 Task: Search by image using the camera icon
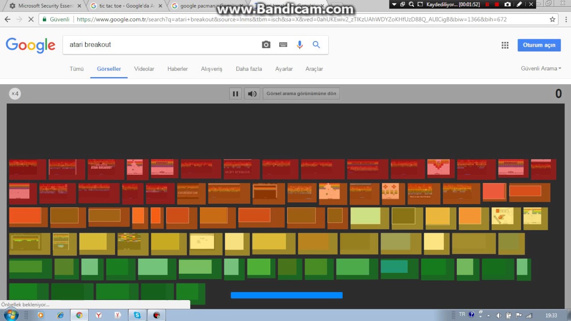coord(266,45)
